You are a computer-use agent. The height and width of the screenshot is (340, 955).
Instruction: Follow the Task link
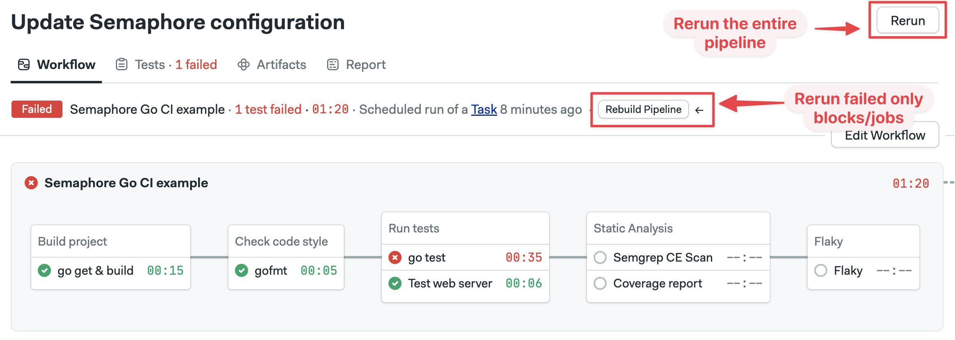coord(484,110)
